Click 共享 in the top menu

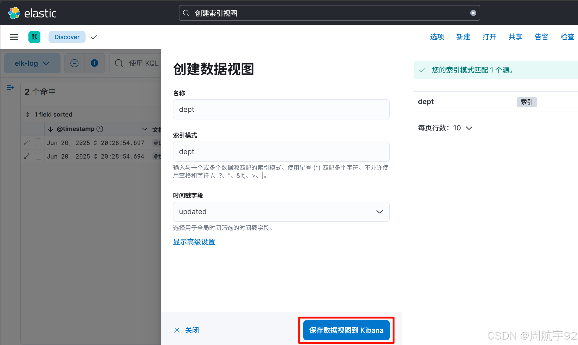click(515, 37)
